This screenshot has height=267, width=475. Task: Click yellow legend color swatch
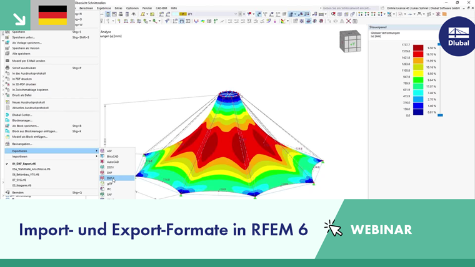pos(418,74)
